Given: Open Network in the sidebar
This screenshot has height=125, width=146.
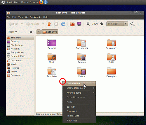Looking at the screenshot, I should (x=20, y=49).
